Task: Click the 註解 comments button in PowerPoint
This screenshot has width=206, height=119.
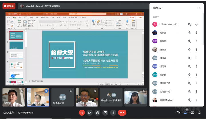Action: [139, 17]
